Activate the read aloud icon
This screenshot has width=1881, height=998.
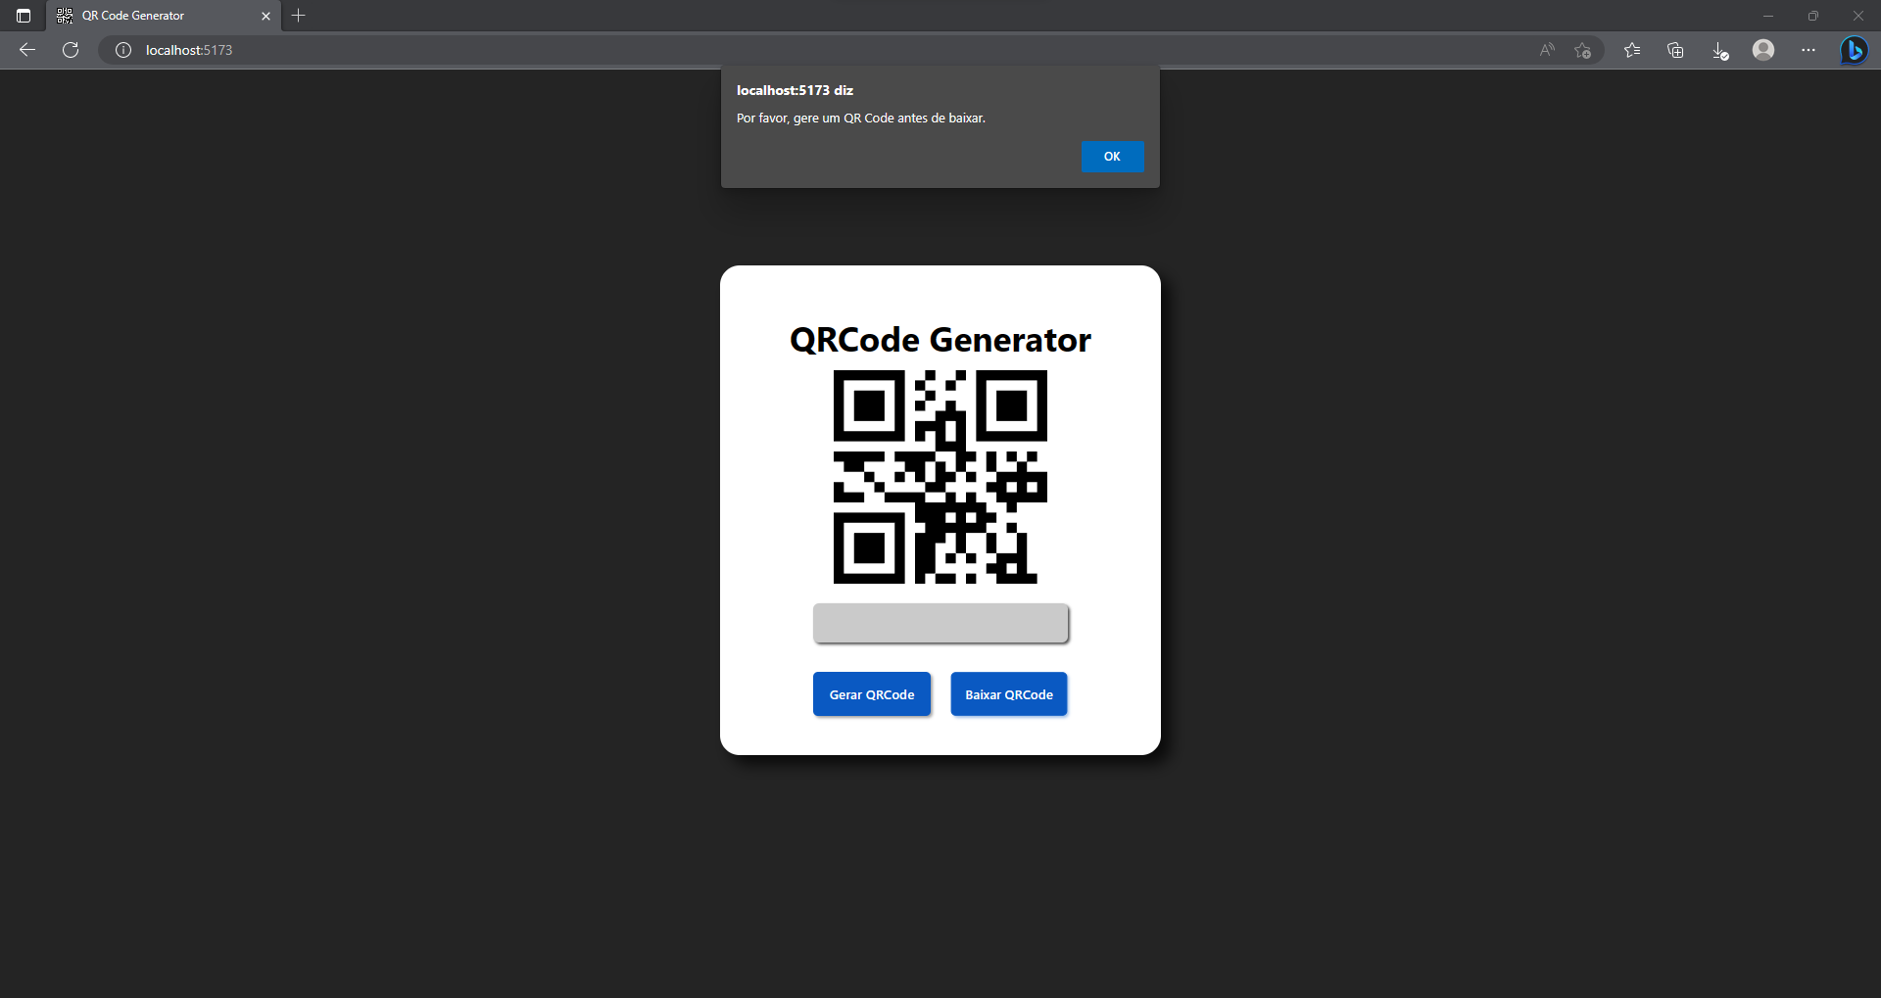tap(1547, 50)
